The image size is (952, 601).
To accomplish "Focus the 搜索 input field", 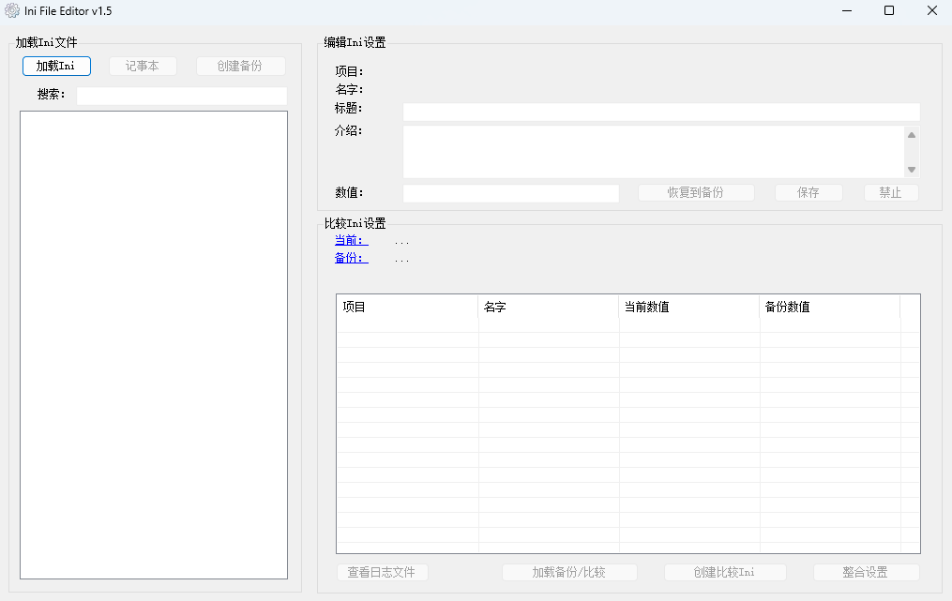I will coord(182,96).
